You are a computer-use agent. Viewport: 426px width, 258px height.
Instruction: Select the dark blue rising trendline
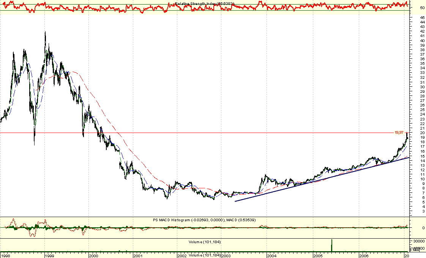point(322,180)
